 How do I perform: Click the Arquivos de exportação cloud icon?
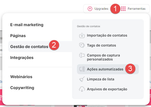click(82, 89)
